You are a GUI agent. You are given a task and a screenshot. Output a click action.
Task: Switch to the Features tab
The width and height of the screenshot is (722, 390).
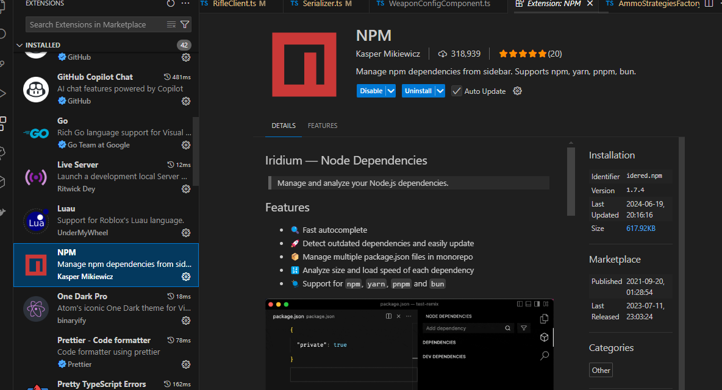[323, 126]
